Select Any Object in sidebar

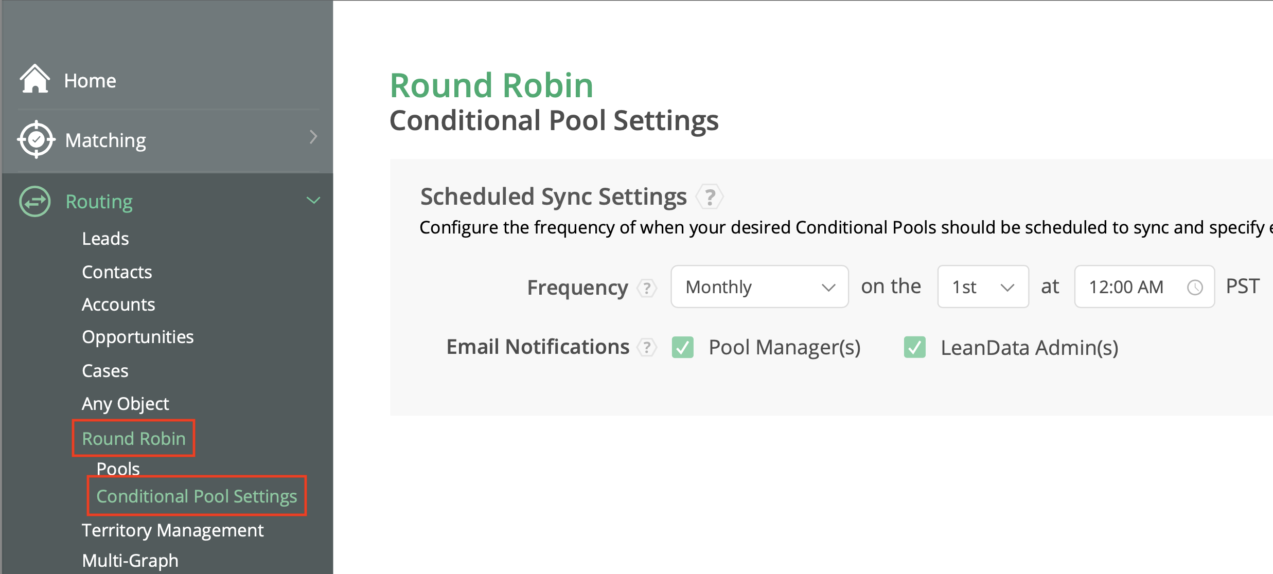coord(126,404)
